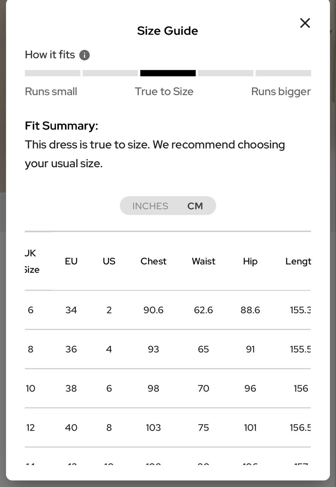Screen dimensions: 336x487
Task: Select the UK size 6 row
Action: [168, 310]
